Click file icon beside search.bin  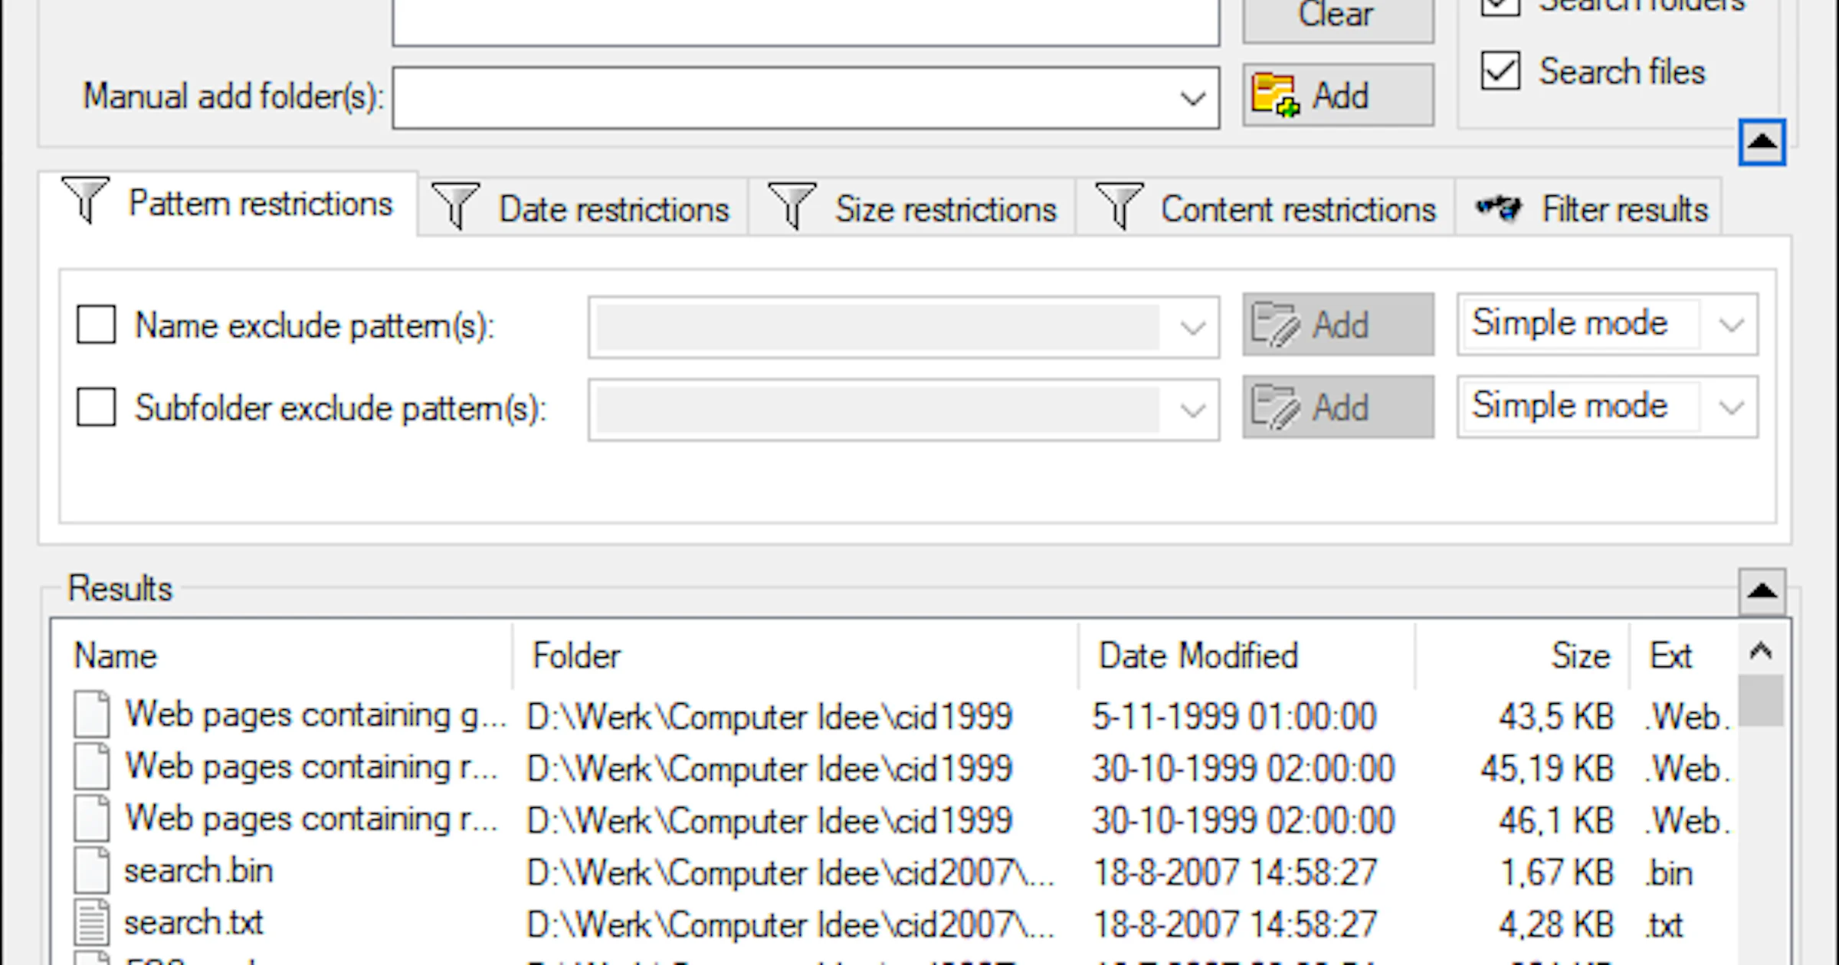(92, 871)
